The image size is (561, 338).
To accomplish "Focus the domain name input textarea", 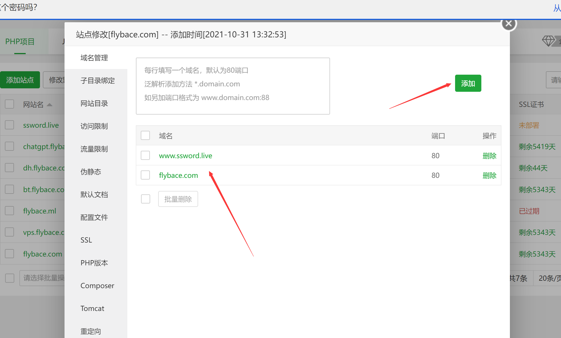I will [233, 86].
